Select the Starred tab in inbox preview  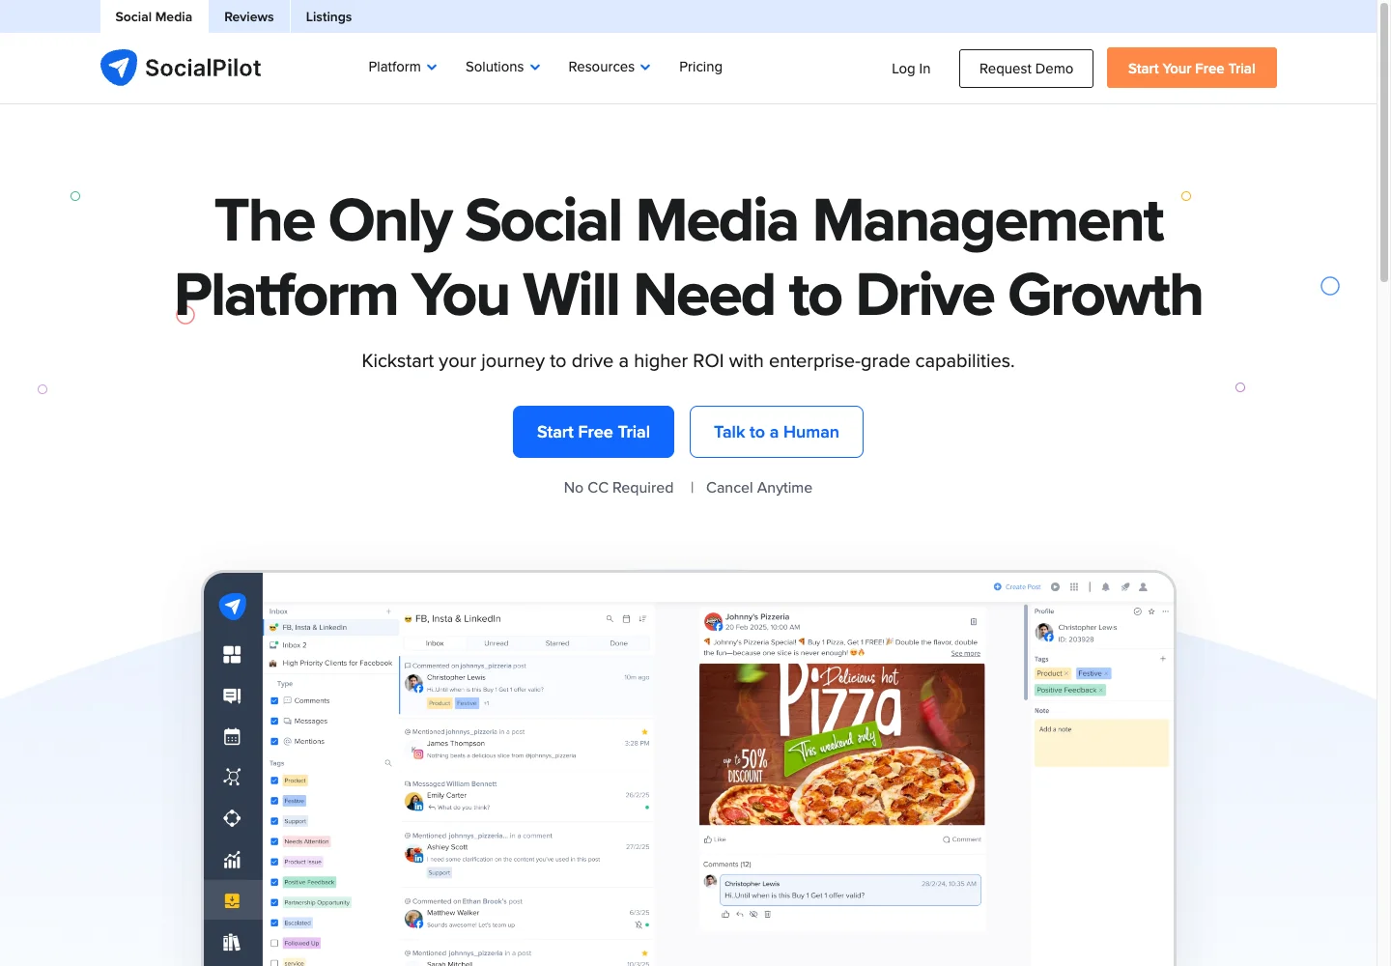click(557, 642)
